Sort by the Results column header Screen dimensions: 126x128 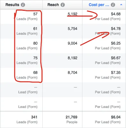[12, 5]
